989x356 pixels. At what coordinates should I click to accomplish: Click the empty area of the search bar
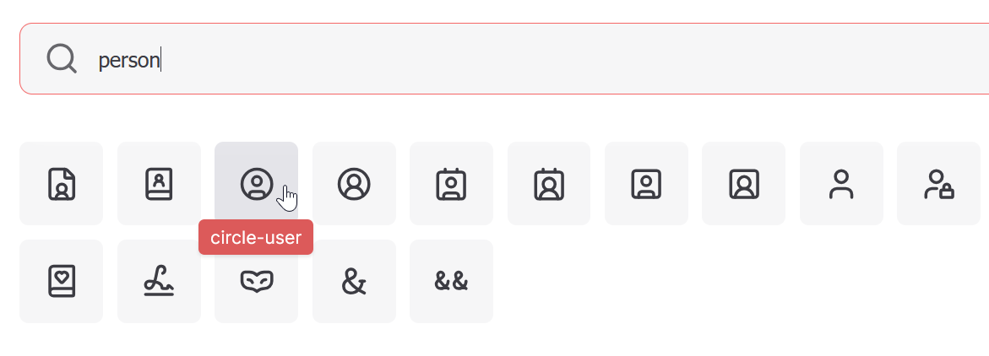click(568, 59)
